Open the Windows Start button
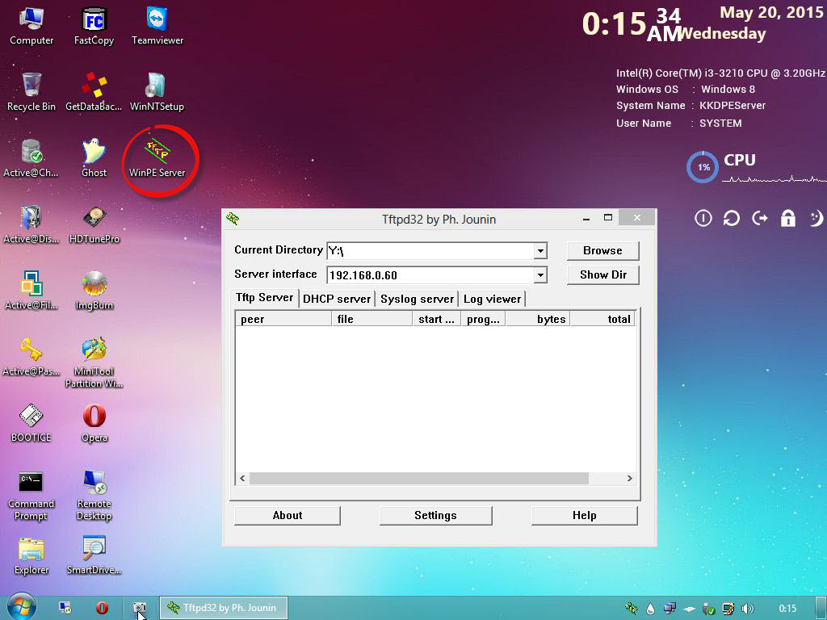 (21, 607)
